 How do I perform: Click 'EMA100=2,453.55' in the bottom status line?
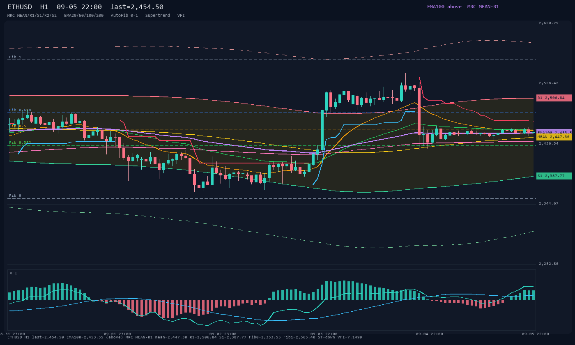[x=85, y=337]
